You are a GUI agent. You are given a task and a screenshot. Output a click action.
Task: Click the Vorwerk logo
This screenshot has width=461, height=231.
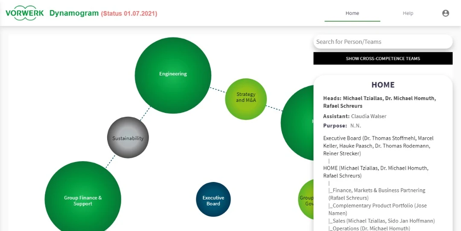[x=25, y=13]
